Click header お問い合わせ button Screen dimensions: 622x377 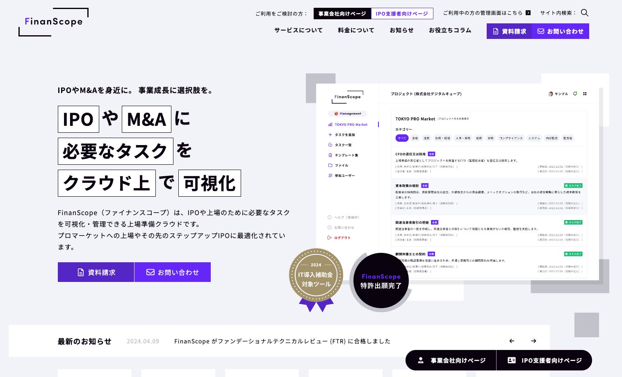coord(560,31)
